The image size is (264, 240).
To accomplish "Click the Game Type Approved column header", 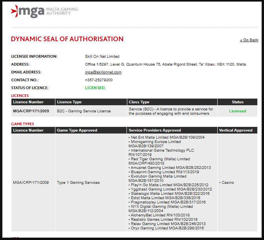I will 91,130.
